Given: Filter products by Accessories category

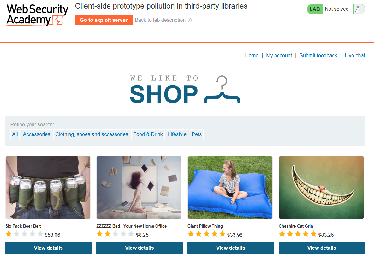Looking at the screenshot, I should (x=37, y=134).
